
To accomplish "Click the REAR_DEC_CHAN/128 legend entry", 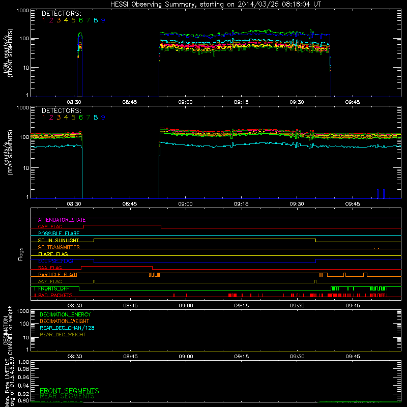I will [67, 328].
